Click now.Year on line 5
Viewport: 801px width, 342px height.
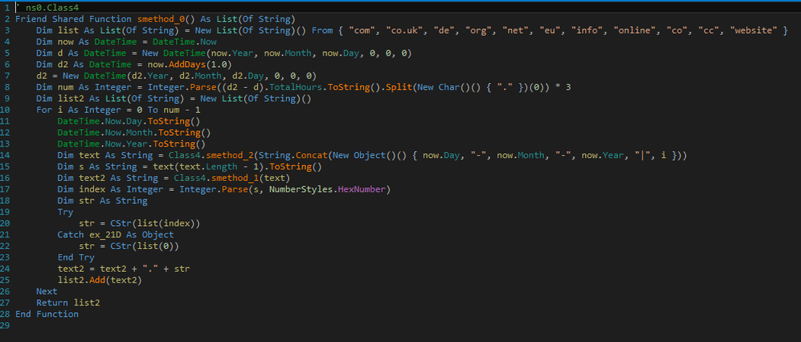(x=233, y=53)
